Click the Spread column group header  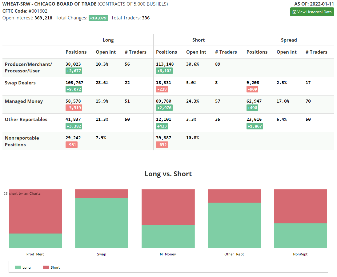point(289,40)
